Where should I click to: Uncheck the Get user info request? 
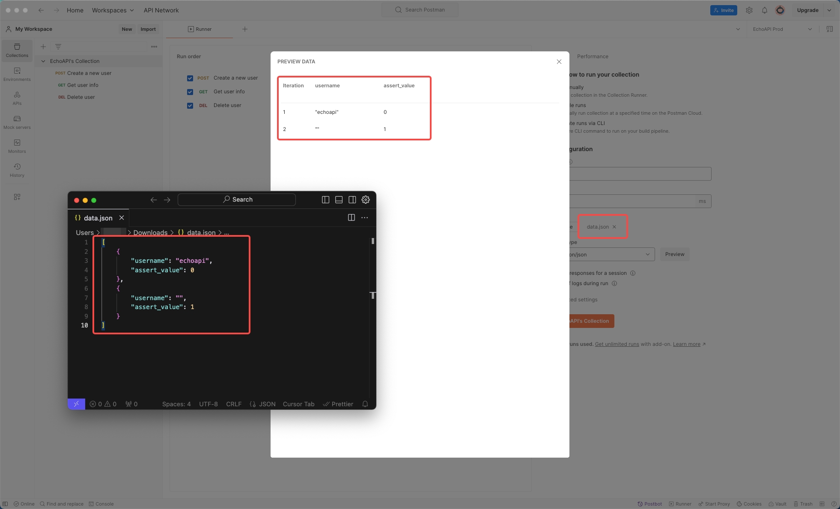[x=190, y=92]
